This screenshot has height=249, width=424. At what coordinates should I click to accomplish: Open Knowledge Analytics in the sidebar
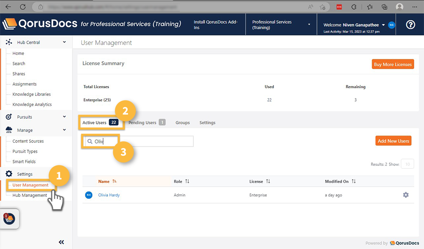pyautogui.click(x=32, y=104)
